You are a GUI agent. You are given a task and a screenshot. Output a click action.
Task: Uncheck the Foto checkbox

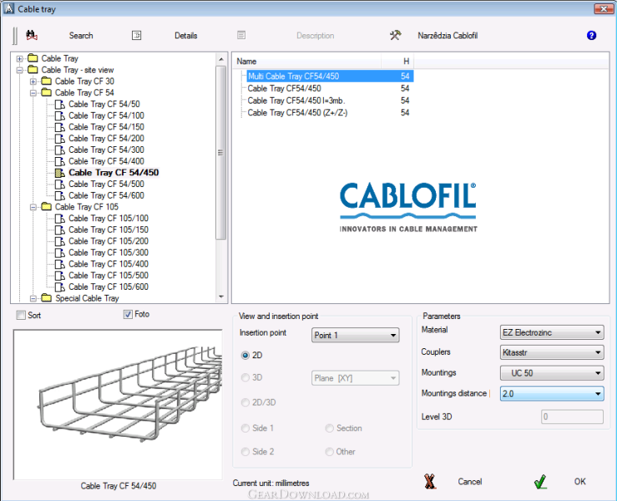point(128,314)
